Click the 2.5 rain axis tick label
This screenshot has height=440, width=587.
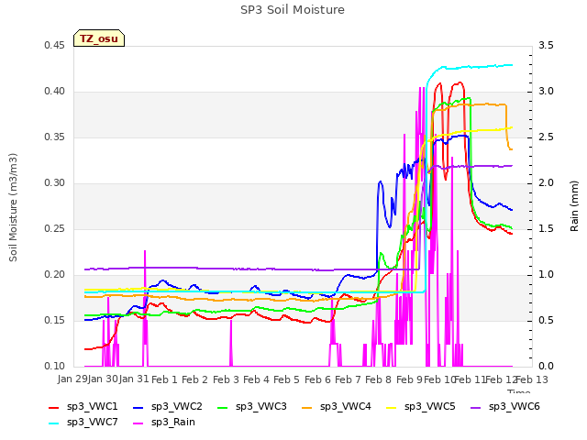point(546,137)
